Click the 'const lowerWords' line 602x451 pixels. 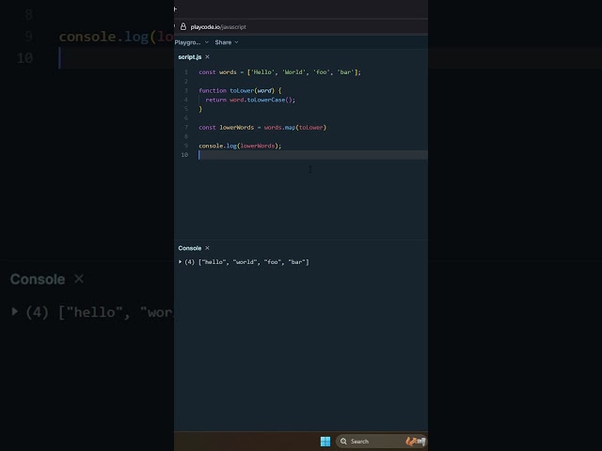262,128
